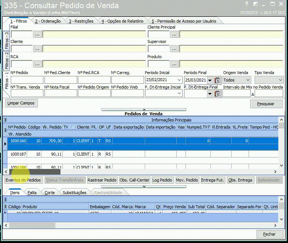Click items grid horizontal scrollbar thumb

tap(32, 225)
